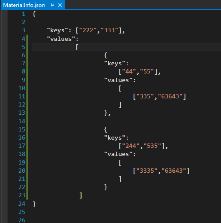
Task: Click closing bracket on line 12
Action: click(x=120, y=105)
